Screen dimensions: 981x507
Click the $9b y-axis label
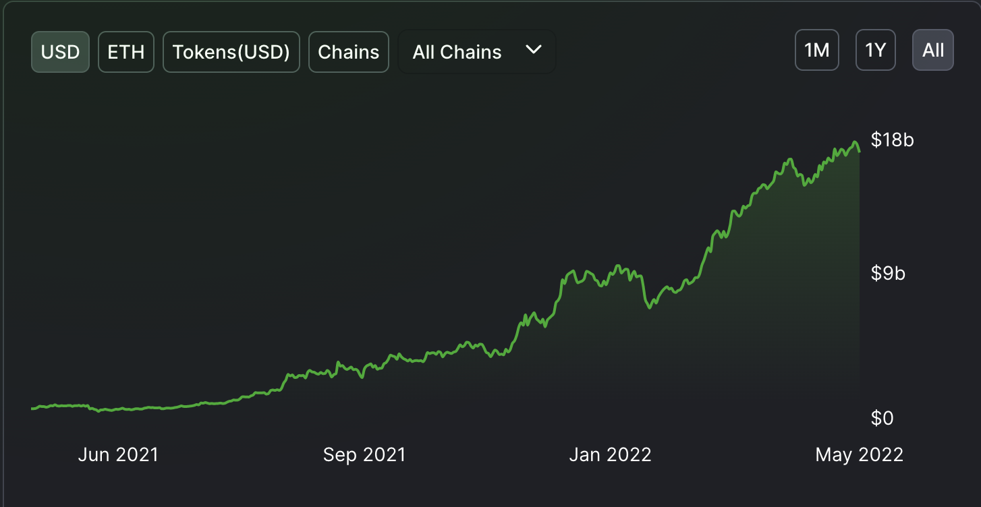coord(888,273)
